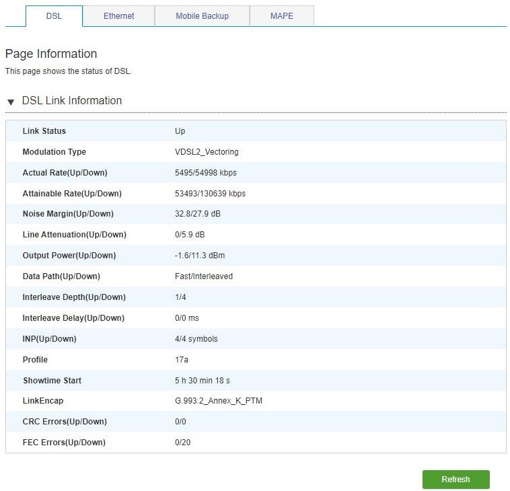The height and width of the screenshot is (491, 510).
Task: Select the -1.6/11.3 dBm value
Action: (200, 256)
